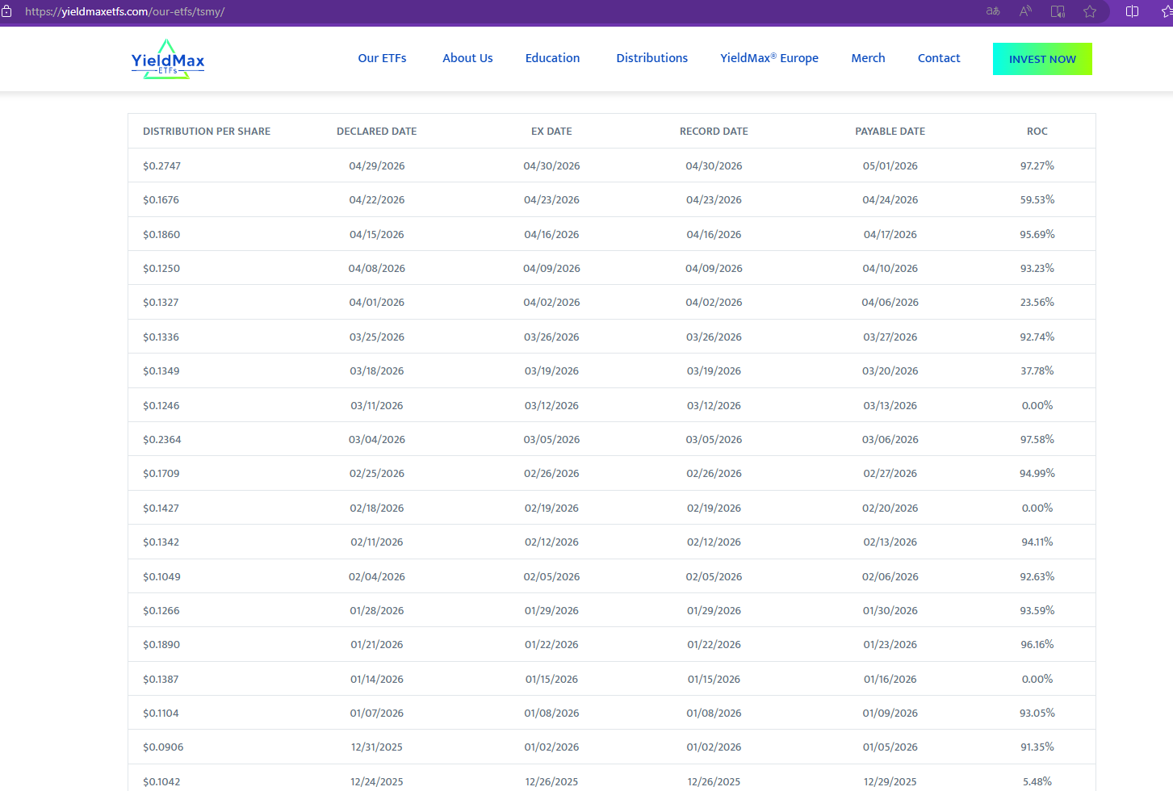Select the payable date 04/06/2026
The height and width of the screenshot is (791, 1173).
click(x=890, y=303)
